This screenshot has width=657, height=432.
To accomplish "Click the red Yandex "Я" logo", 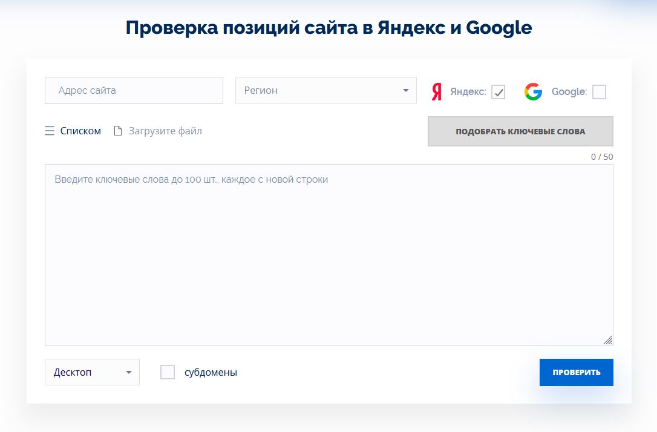I will pyautogui.click(x=436, y=91).
